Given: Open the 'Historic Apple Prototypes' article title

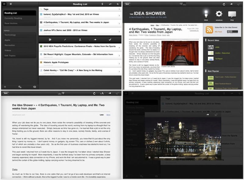Looking at the screenshot, I should 56,62.
